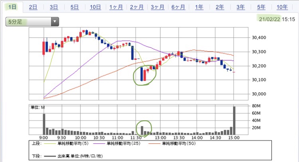The height and width of the screenshot is (162, 299).
Task: Switch to the 3日 period tab
Action: tap(54, 7)
